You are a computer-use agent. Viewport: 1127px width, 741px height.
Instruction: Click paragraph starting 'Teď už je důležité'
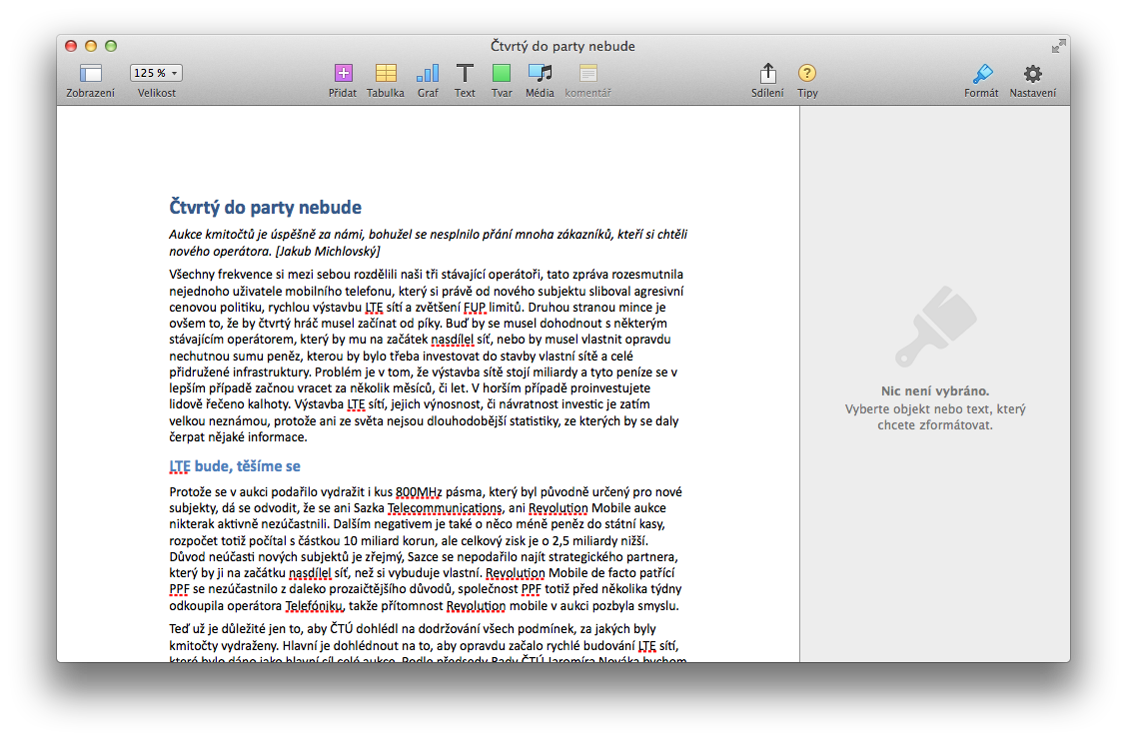(x=428, y=645)
